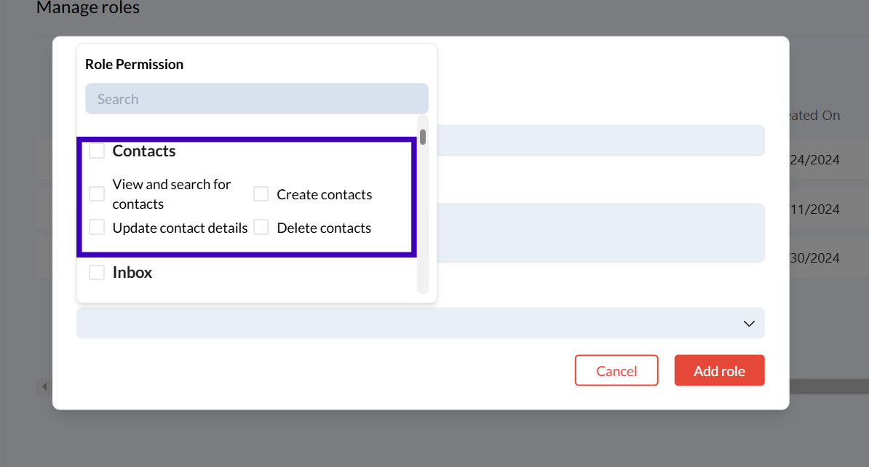Image resolution: width=869 pixels, height=467 pixels.
Task: Click the horizontal scrollbar left arrow
Action: 44,386
